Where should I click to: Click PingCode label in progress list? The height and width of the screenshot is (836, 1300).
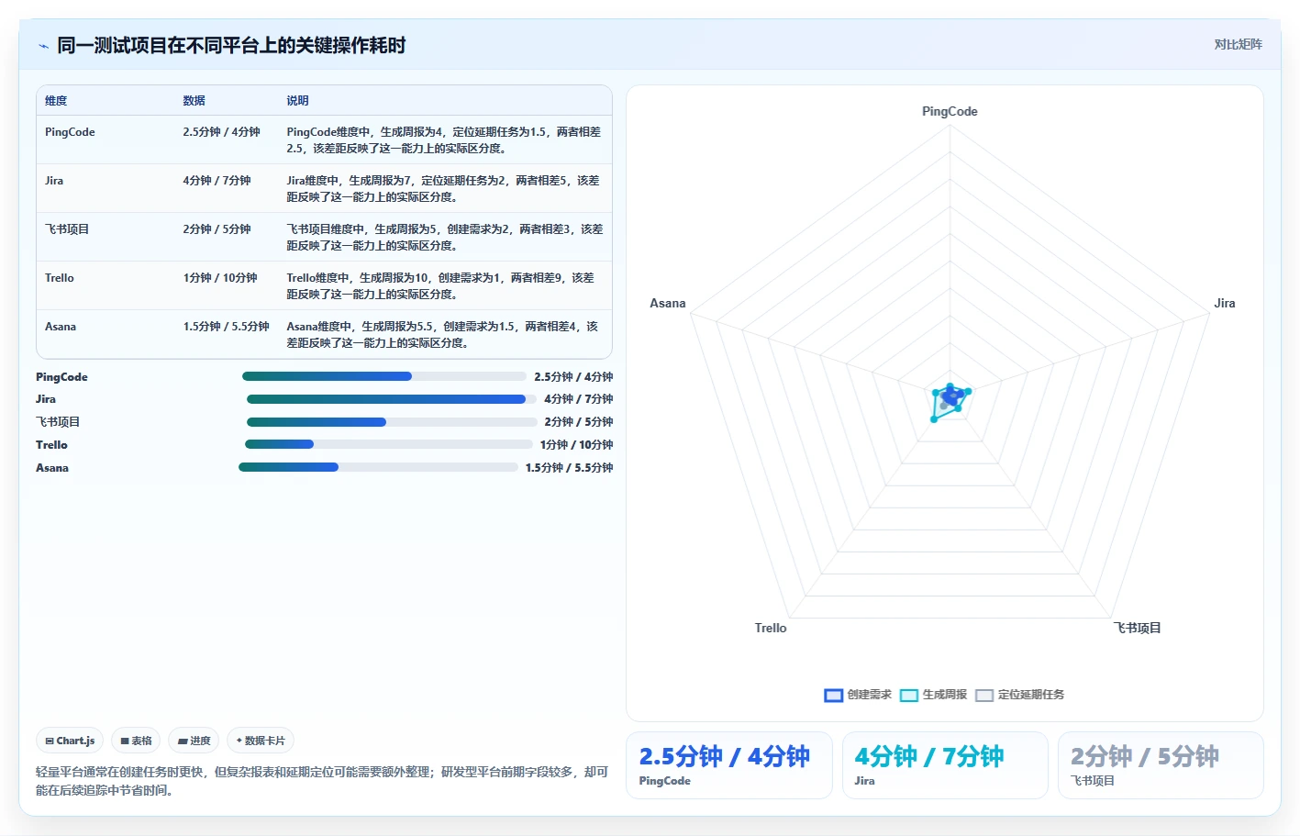point(61,376)
